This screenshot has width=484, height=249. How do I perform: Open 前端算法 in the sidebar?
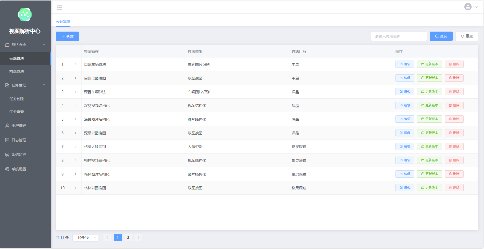[x=25, y=71]
